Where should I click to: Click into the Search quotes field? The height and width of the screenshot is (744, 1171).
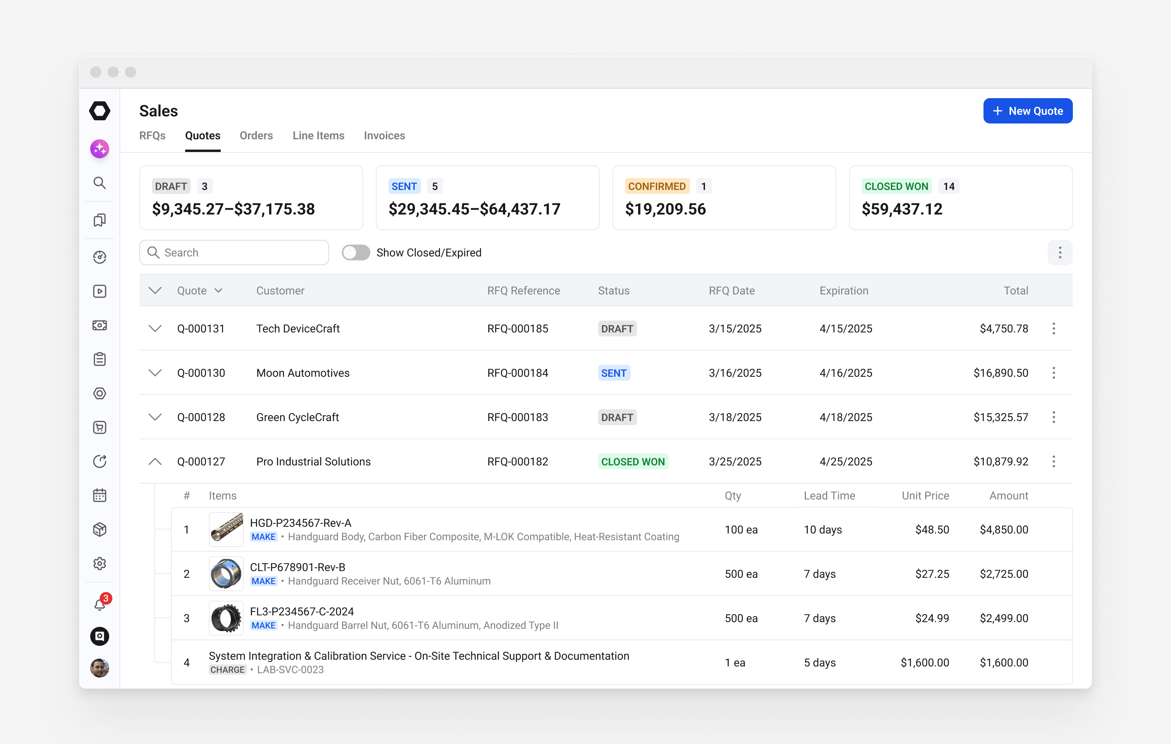pos(234,252)
